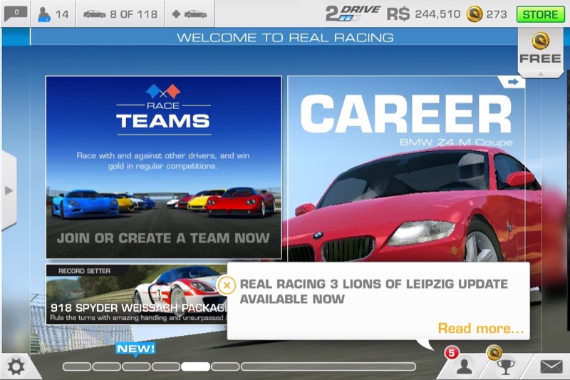The height and width of the screenshot is (380, 570).
Task: Open the settings gear menu
Action: (16, 366)
